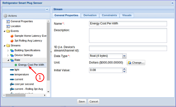
Task: Click the General Properties tree icon
Action: click(8, 21)
